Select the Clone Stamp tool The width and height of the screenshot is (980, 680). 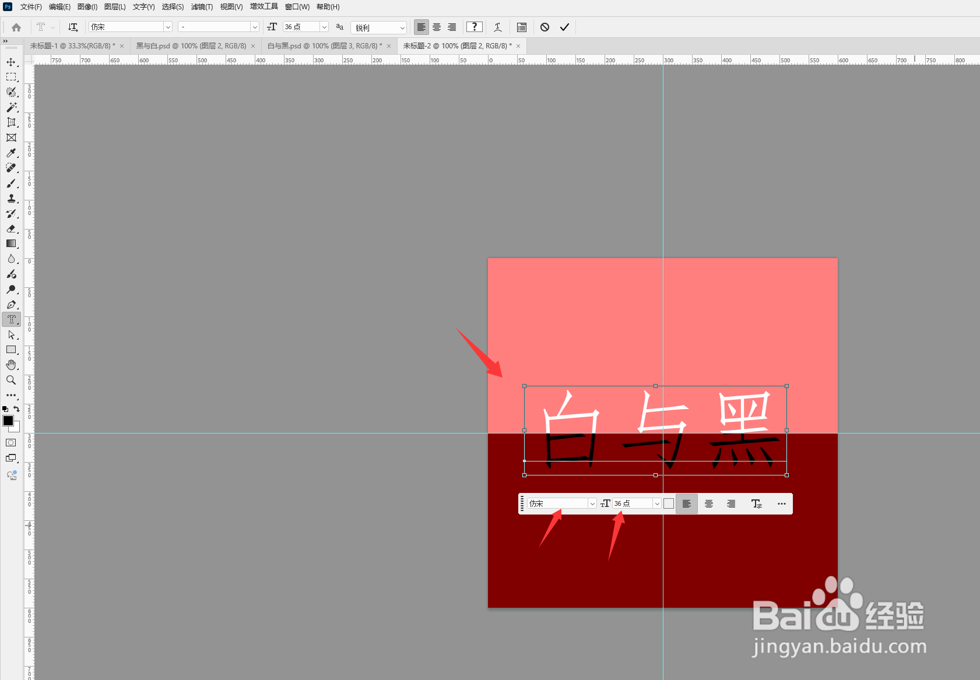(x=11, y=198)
